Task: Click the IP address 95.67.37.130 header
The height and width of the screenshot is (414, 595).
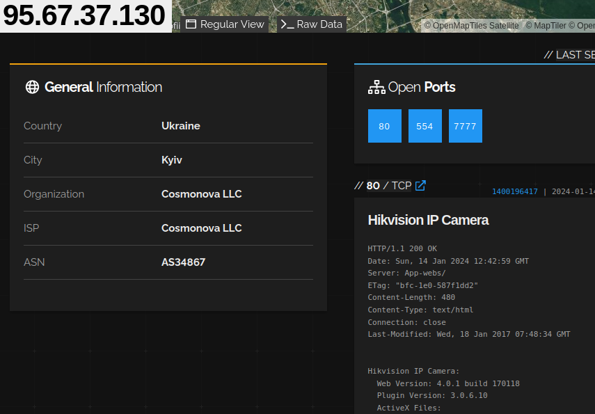Action: 84,14
